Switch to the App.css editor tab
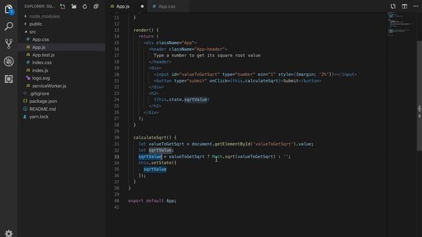422x237 pixels. click(167, 7)
